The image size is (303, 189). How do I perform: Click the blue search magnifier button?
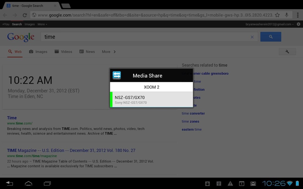271,37
